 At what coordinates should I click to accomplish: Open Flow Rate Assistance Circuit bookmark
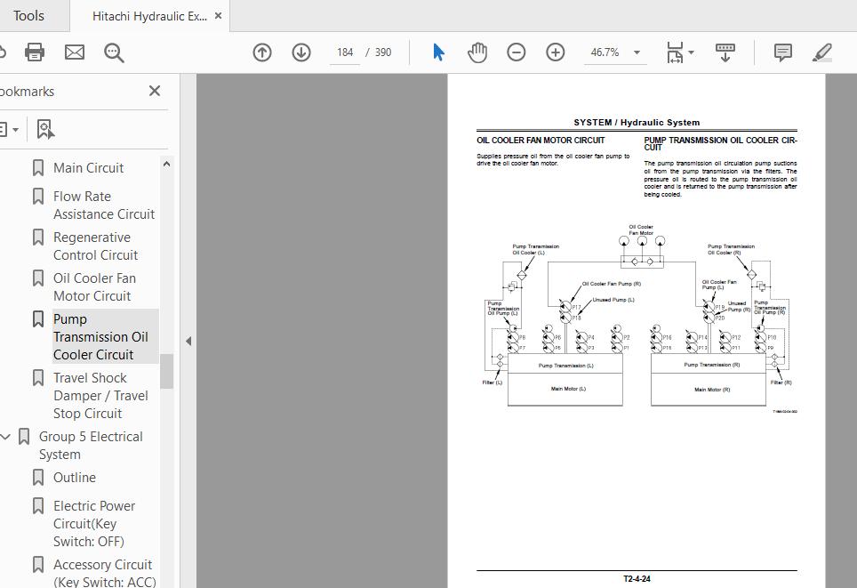tap(104, 205)
